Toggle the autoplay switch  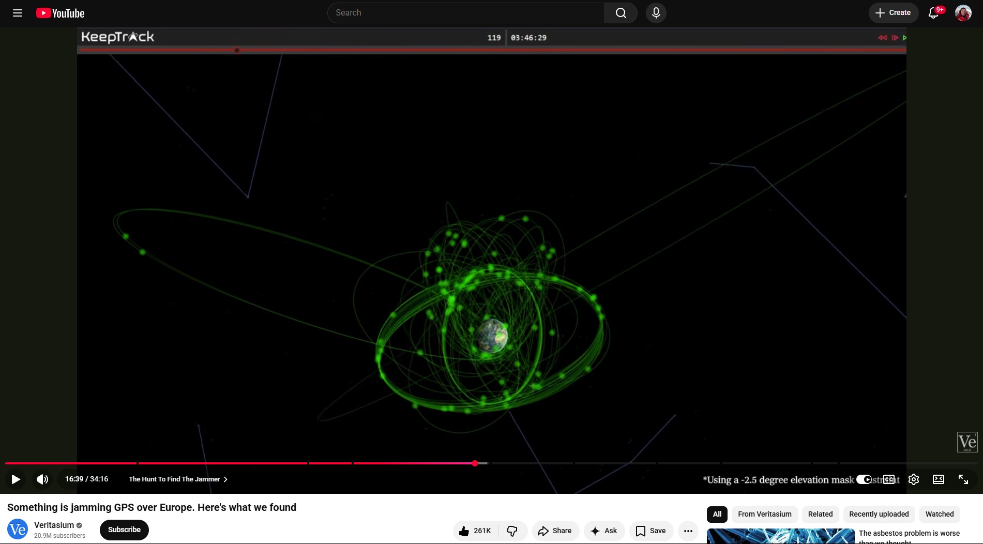(864, 479)
